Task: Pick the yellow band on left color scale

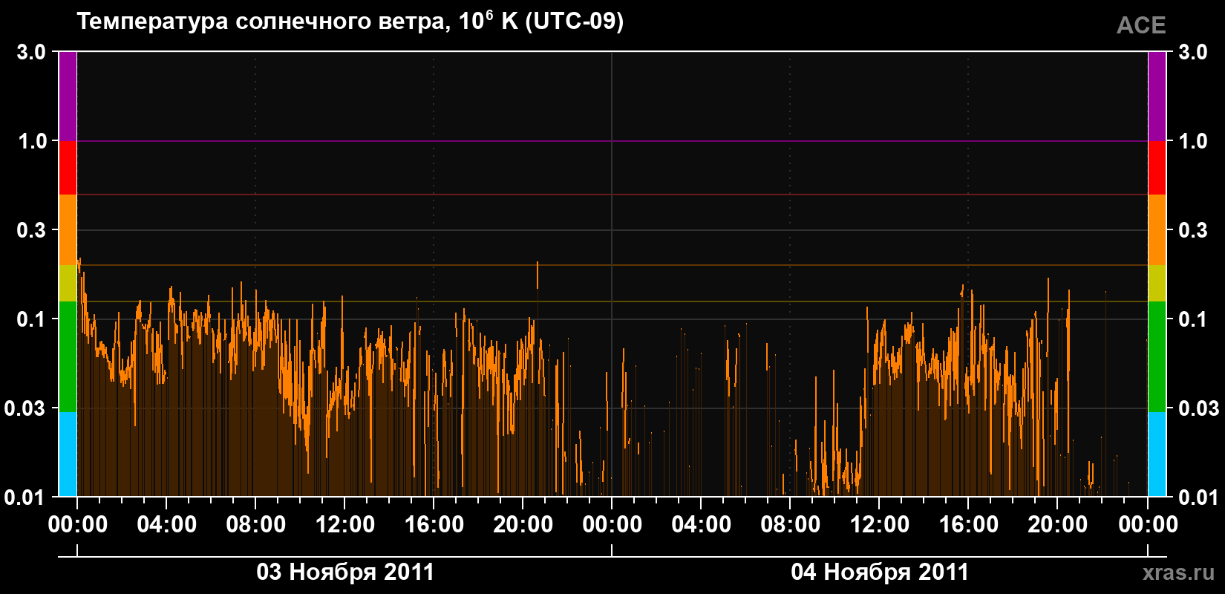Action: pyautogui.click(x=68, y=283)
